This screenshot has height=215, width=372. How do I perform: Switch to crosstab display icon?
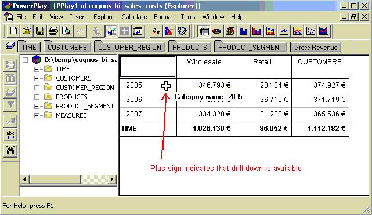click(x=204, y=31)
